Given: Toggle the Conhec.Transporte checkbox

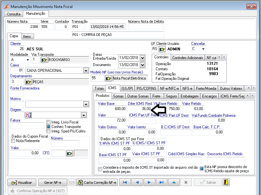Looking at the screenshot, I should pyautogui.click(x=49, y=127).
